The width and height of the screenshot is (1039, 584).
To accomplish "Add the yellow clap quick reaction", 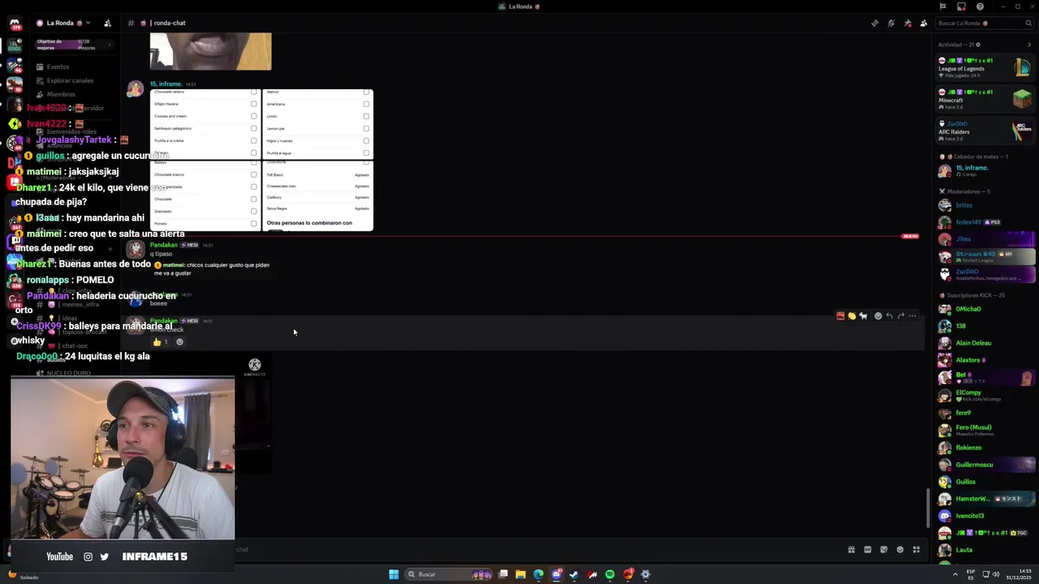I will [x=851, y=316].
